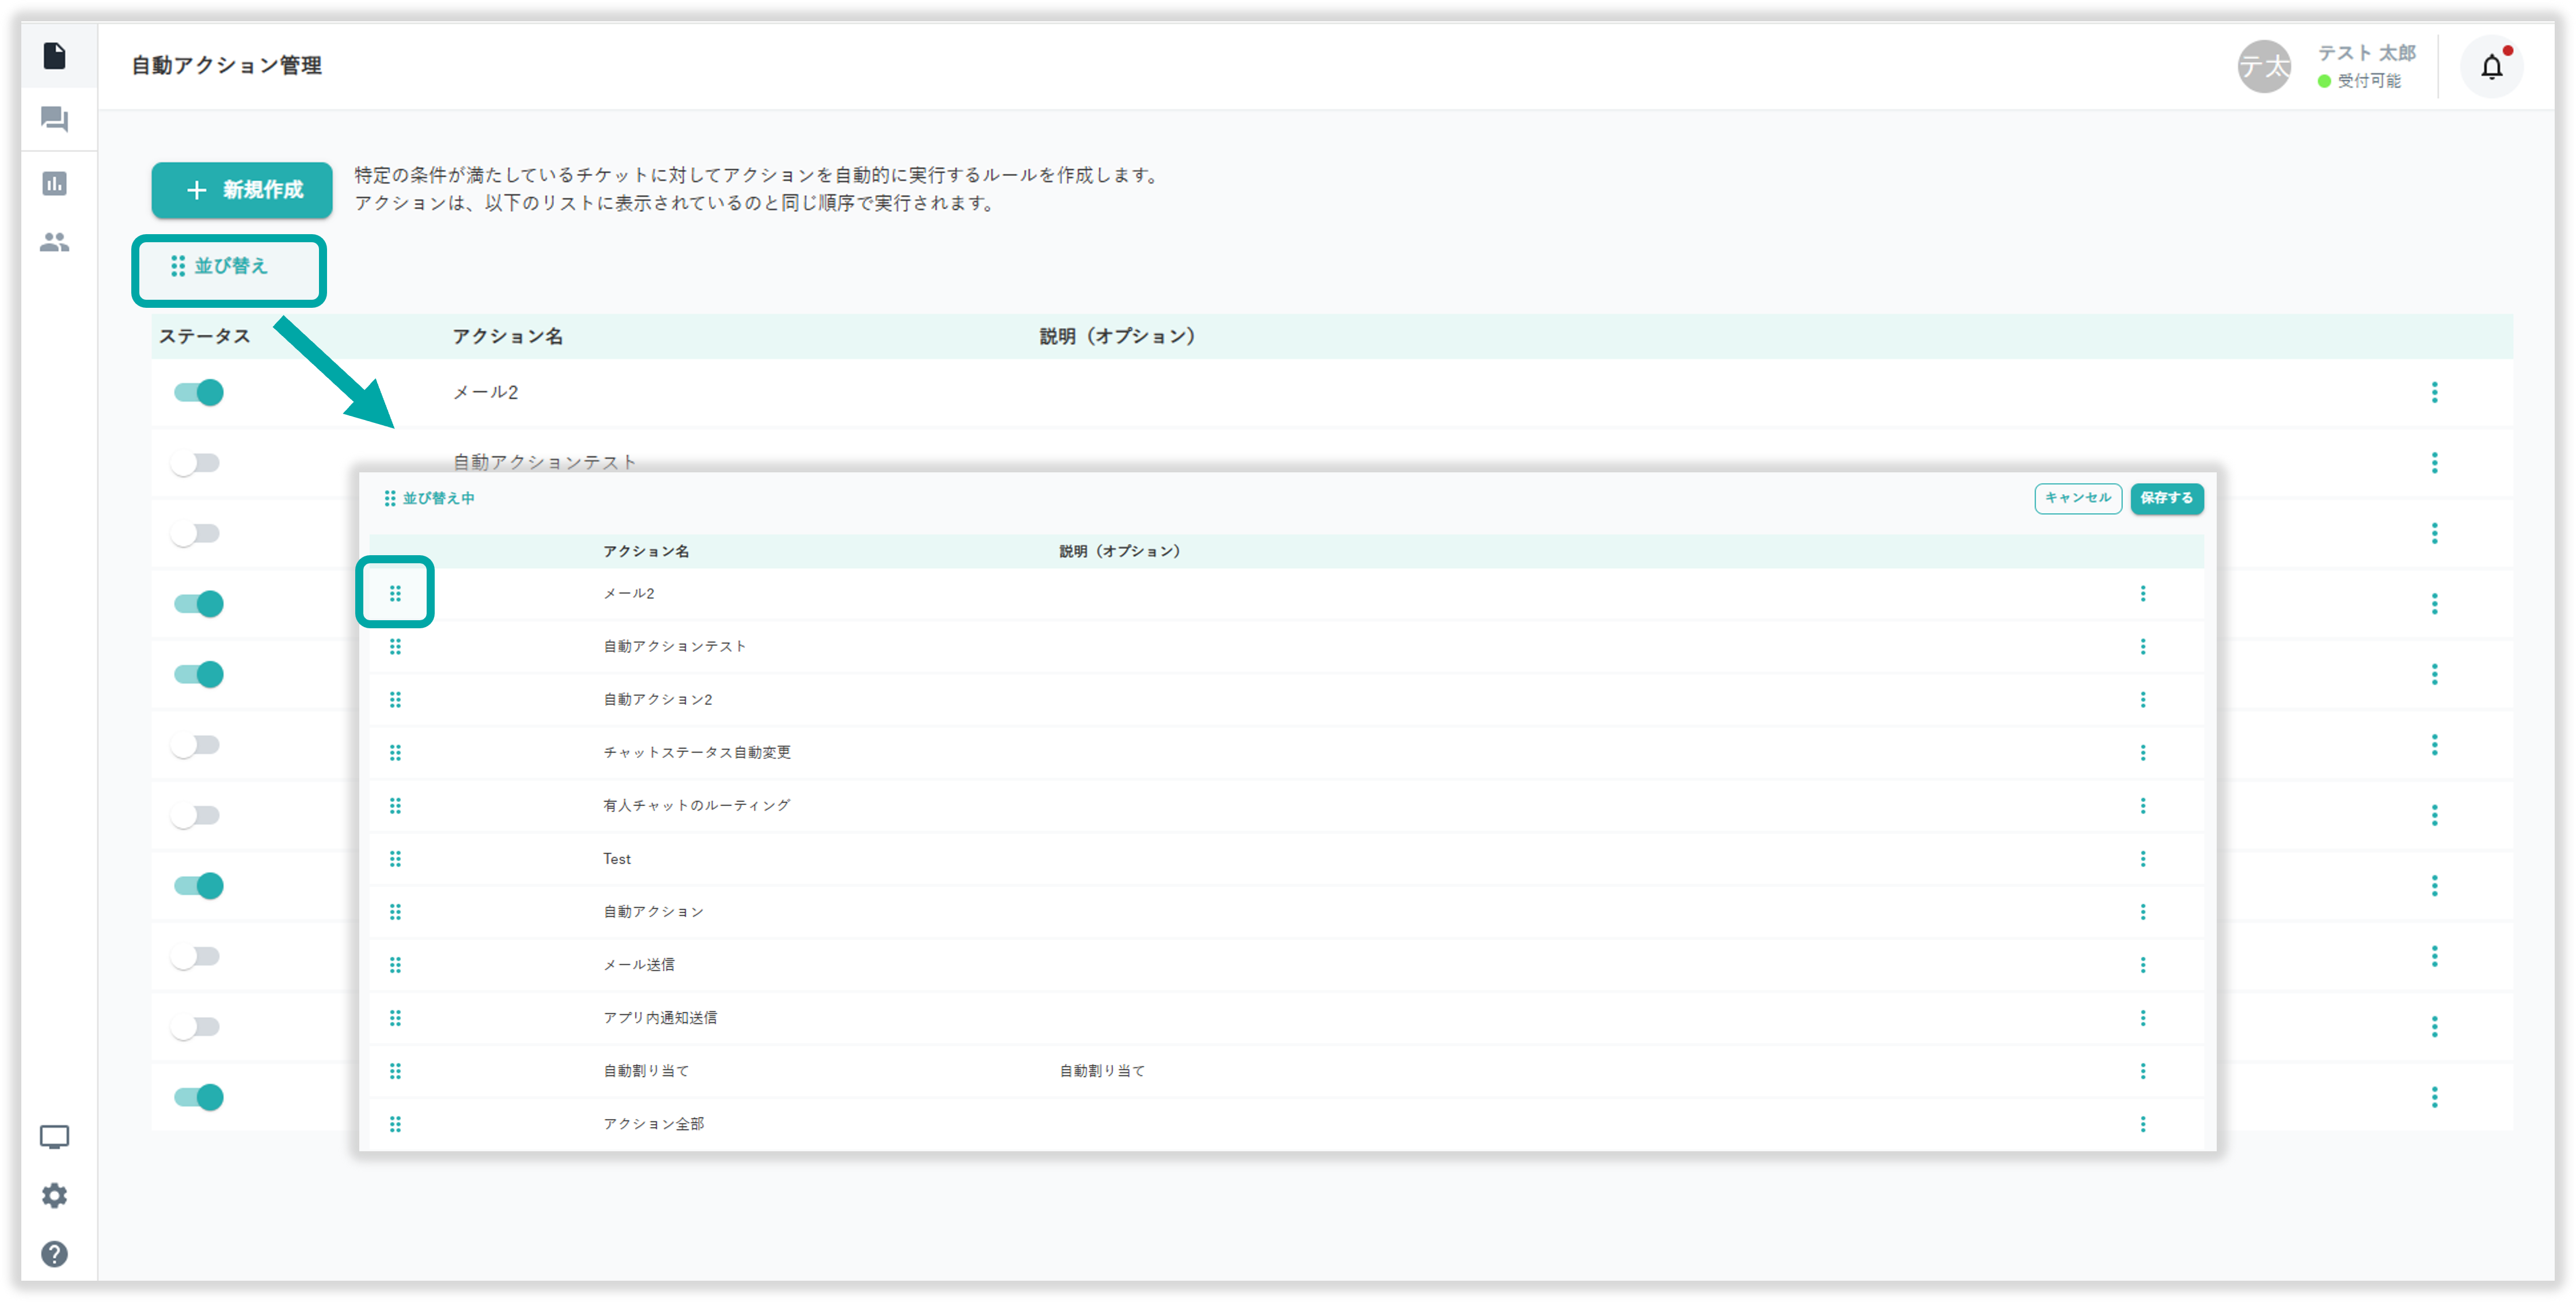
Task: Open the ticket document icon in sidebar
Action: pyautogui.click(x=55, y=56)
